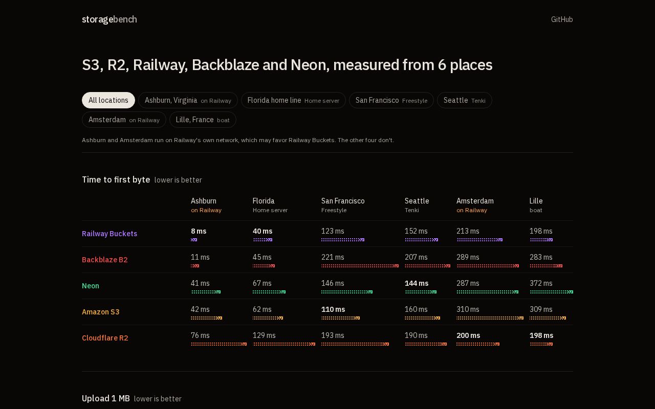Viewport: 655px width, 409px height.
Task: Select Amazon S3 110 ms San Francisco value
Action: click(x=333, y=309)
